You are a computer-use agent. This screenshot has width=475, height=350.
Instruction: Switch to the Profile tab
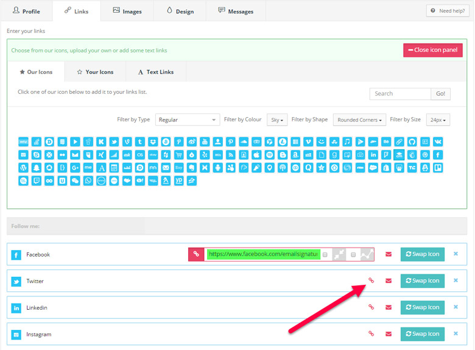point(26,11)
